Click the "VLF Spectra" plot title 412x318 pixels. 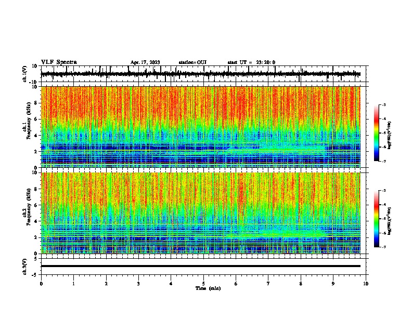(x=59, y=62)
